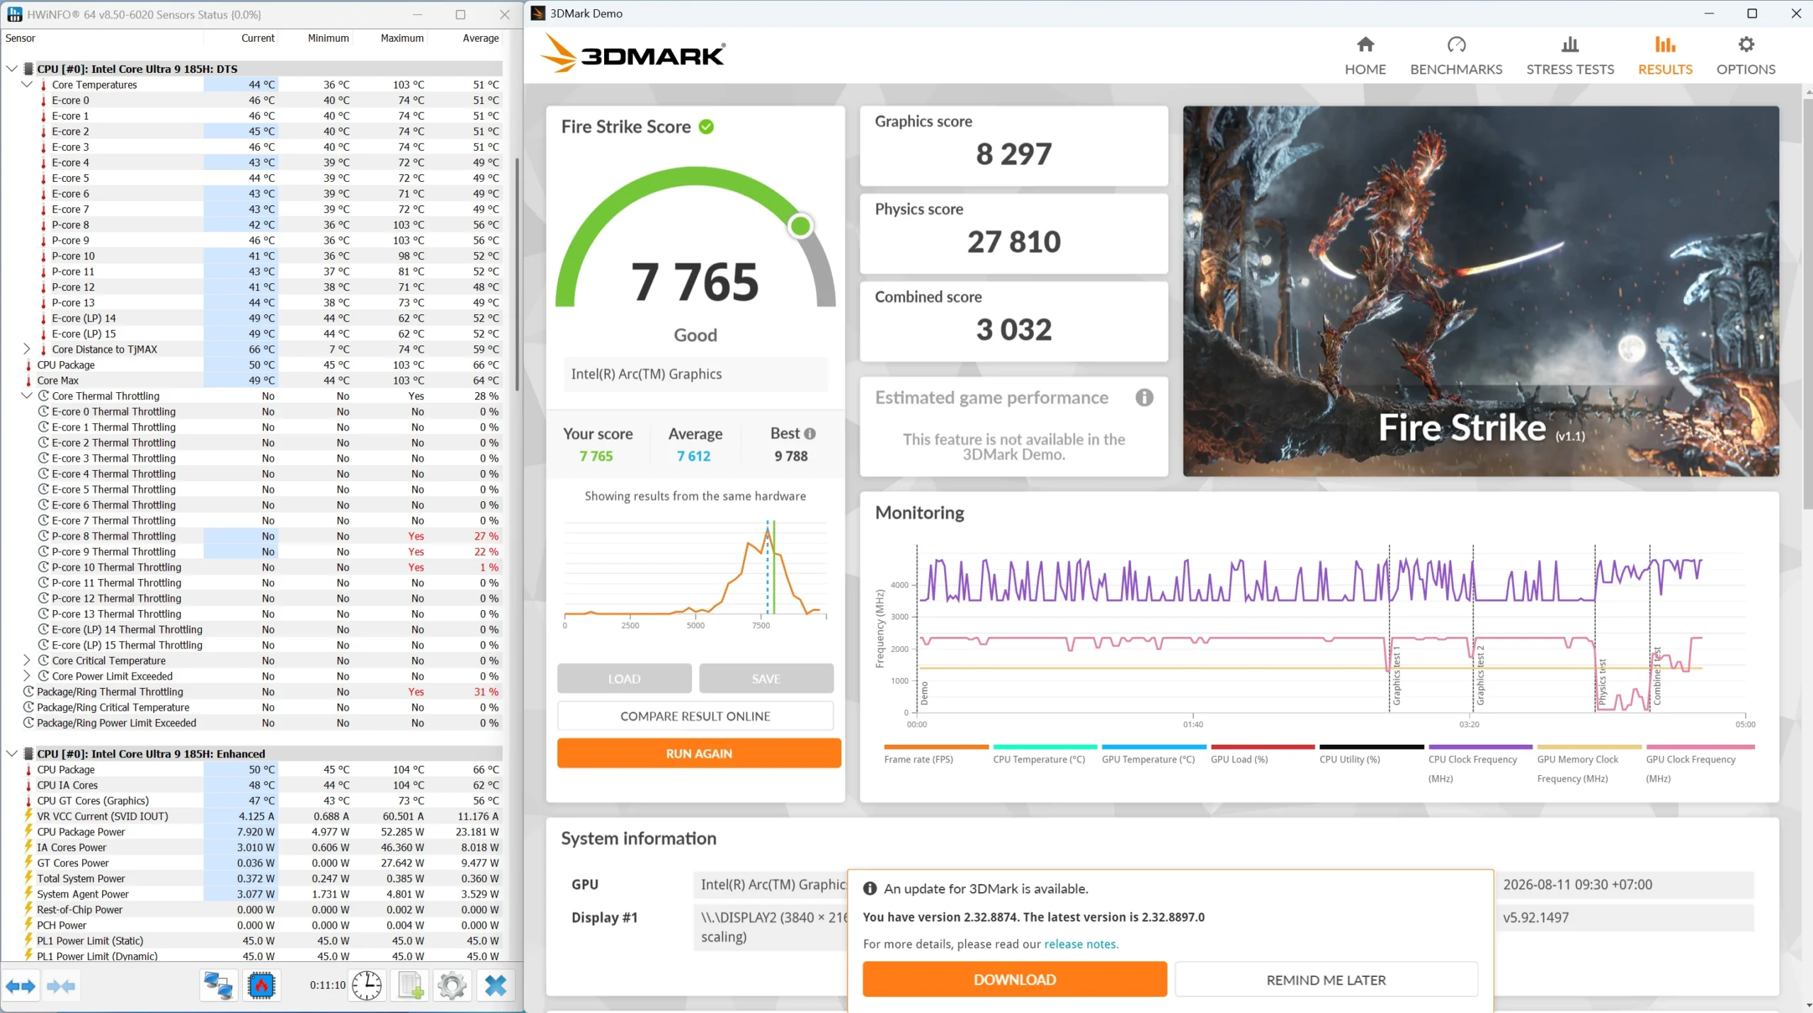Click the CPU Clock Frequency color swatch
This screenshot has height=1013, width=1813.
click(x=1480, y=747)
